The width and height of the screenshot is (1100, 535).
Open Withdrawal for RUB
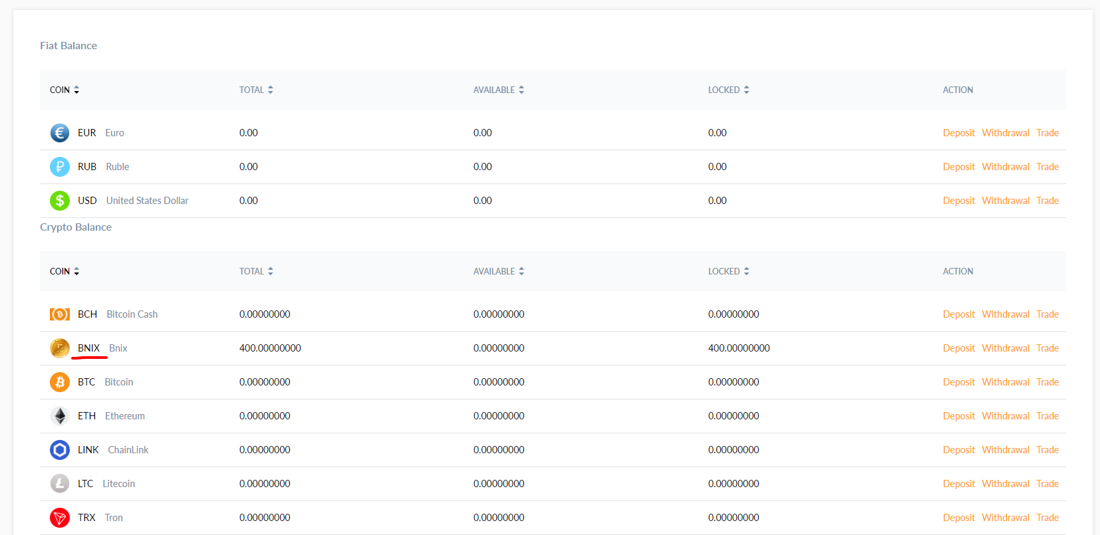1006,167
